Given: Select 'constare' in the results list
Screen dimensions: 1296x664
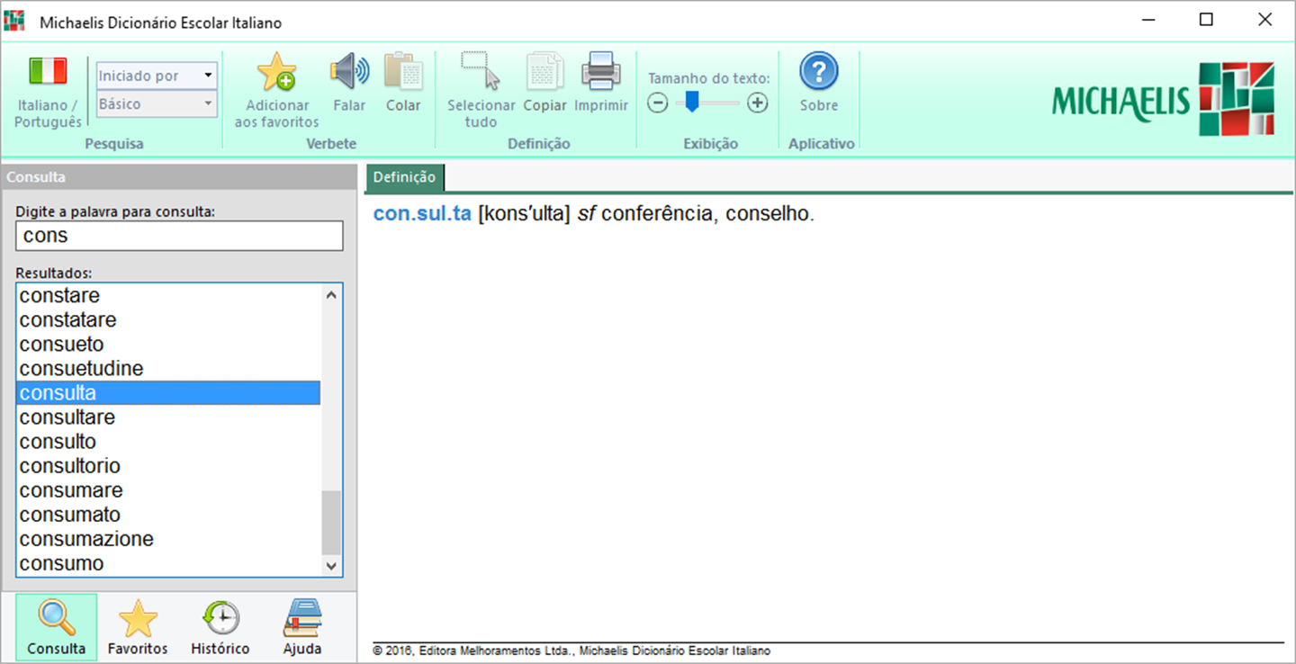Looking at the screenshot, I should [168, 295].
